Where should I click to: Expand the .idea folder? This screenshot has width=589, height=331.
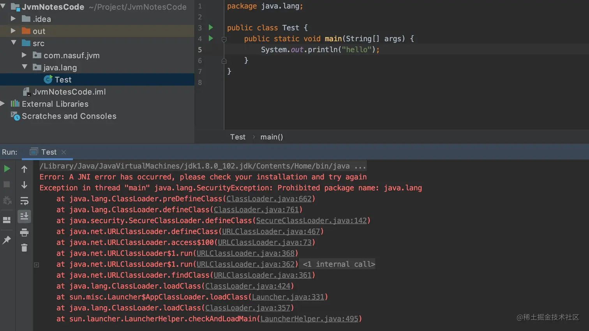(x=13, y=19)
